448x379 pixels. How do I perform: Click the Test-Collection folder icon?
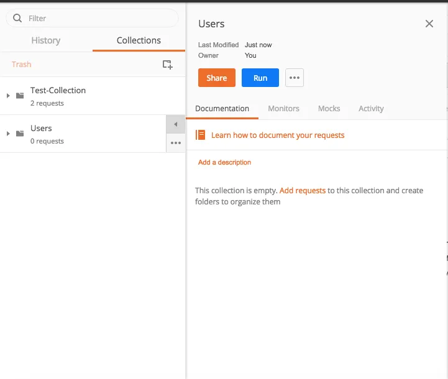pyautogui.click(x=20, y=96)
